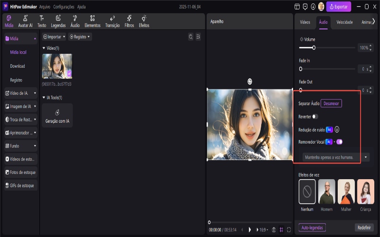
Task: Download the noise reduction AI model
Action: pos(337,129)
